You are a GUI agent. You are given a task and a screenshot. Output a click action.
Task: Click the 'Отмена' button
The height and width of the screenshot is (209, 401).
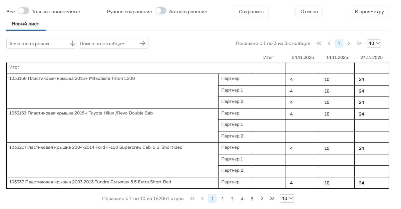pos(309,12)
